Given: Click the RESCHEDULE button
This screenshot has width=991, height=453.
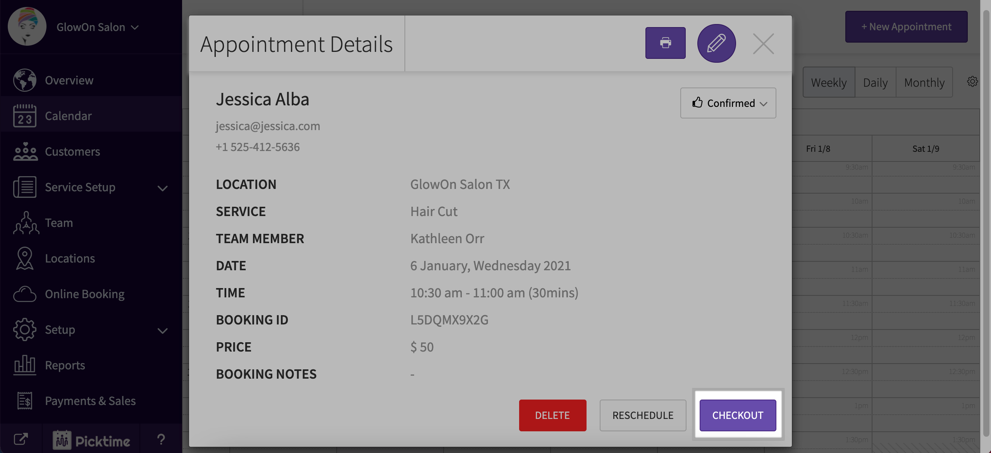Looking at the screenshot, I should click(643, 415).
